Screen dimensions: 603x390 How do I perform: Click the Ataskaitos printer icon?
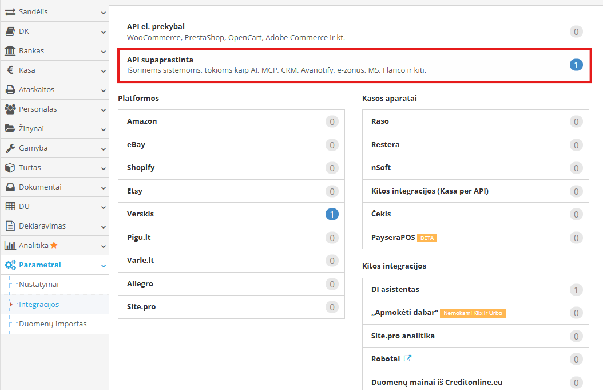point(10,90)
